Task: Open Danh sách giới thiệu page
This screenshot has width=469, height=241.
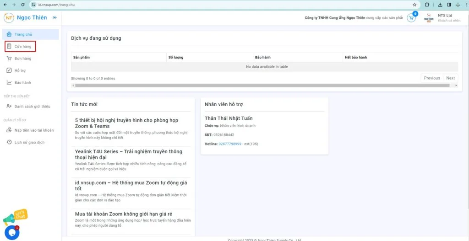Action: coord(32,107)
